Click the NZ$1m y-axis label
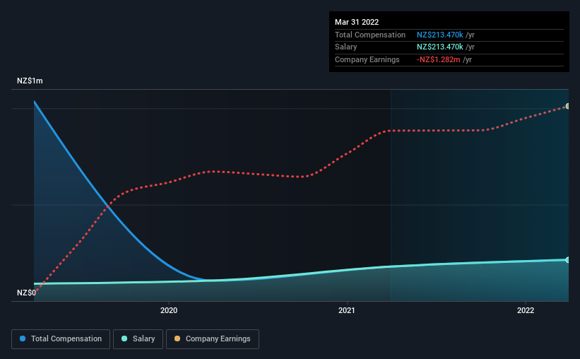Viewport: 580px width, 359px height. [30, 81]
